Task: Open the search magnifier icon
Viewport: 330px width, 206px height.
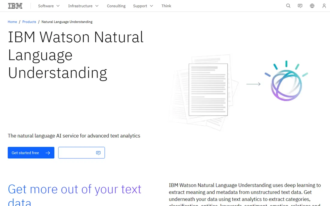Action: [288, 6]
